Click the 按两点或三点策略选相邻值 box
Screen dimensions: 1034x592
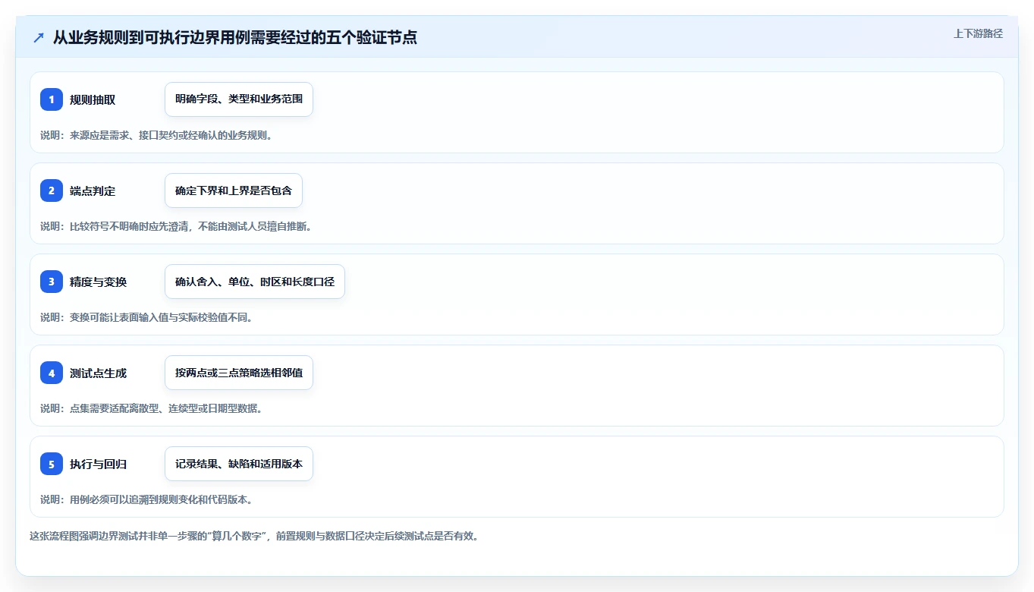tap(239, 373)
